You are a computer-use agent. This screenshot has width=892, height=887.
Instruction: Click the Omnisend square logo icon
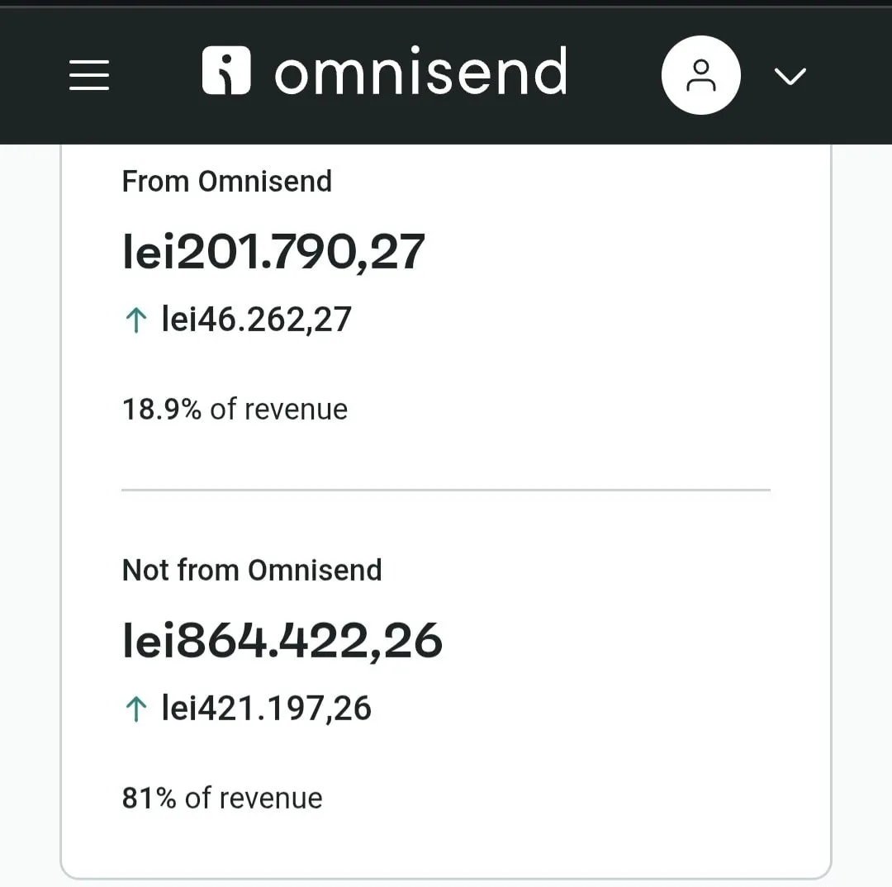(x=225, y=70)
